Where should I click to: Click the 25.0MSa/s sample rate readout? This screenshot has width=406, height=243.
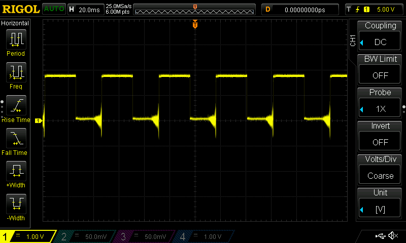(x=119, y=6)
